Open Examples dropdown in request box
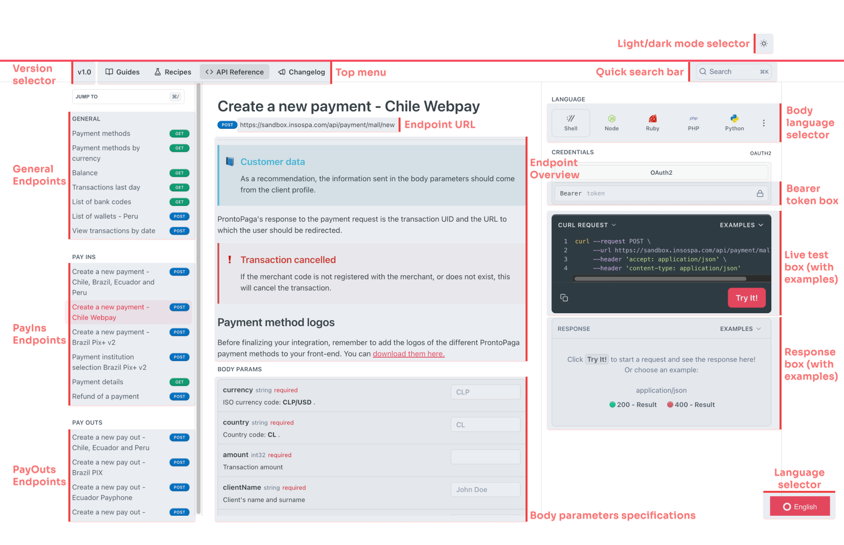 741,225
